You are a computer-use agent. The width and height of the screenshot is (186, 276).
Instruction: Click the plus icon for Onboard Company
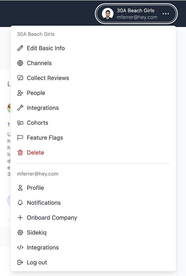[x=20, y=218]
